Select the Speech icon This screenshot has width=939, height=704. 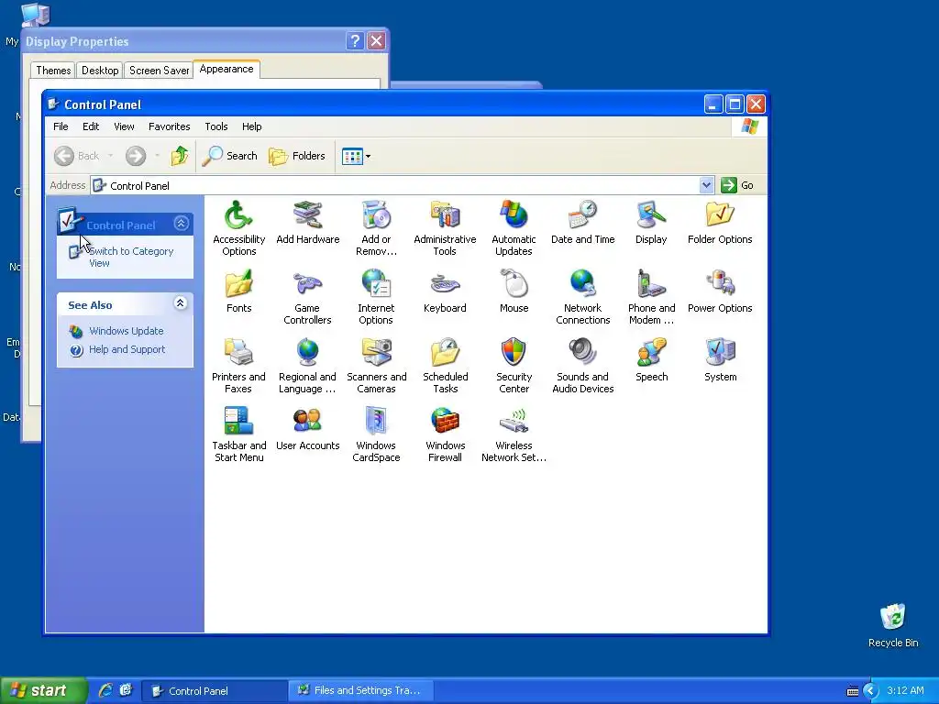click(651, 360)
